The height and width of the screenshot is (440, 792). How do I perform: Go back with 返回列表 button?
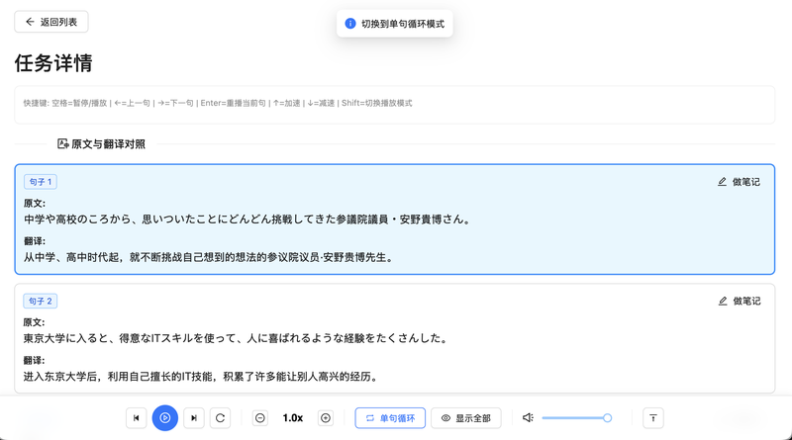[51, 21]
